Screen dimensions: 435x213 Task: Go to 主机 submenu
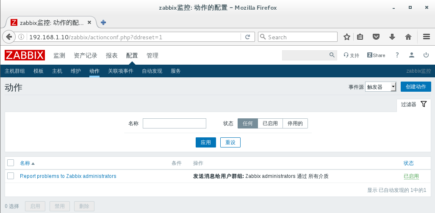[x=57, y=71]
